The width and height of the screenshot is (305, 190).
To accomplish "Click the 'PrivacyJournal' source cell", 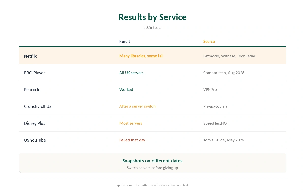I will click(x=216, y=106).
